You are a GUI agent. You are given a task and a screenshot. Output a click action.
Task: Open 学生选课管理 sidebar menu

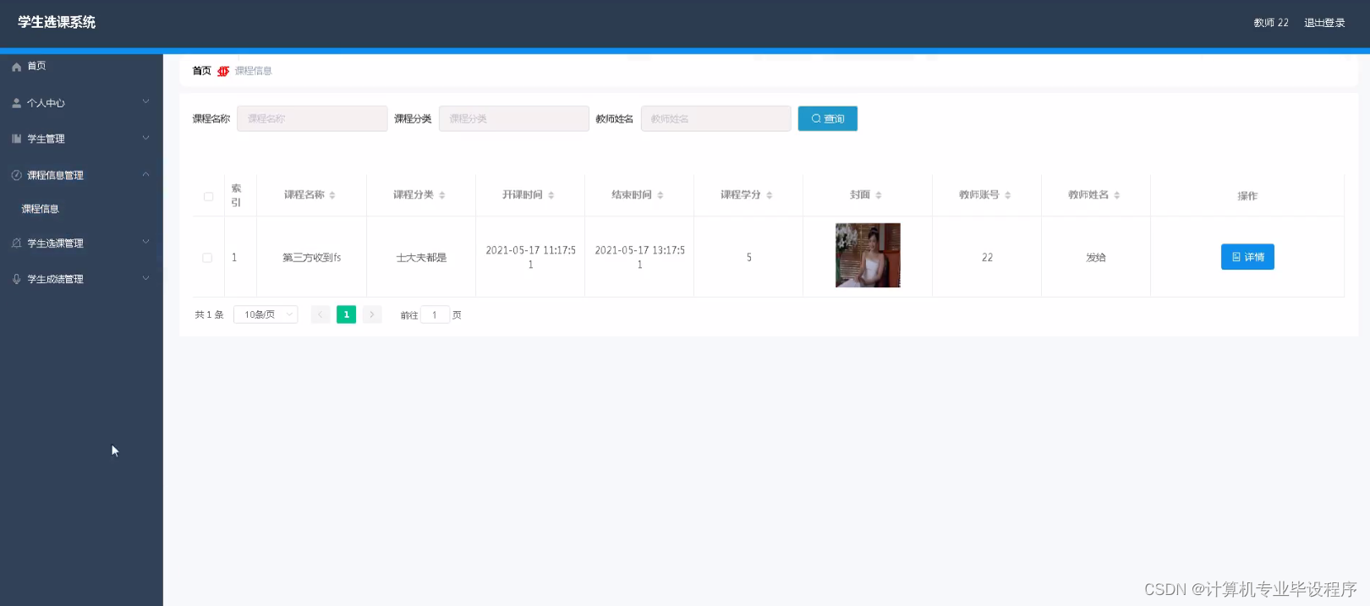pos(81,243)
